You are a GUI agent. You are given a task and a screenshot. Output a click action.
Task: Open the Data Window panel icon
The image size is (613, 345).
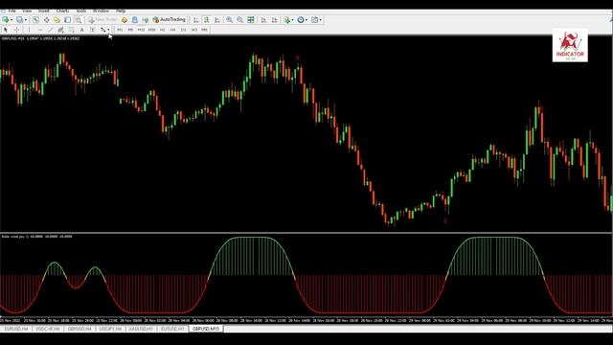47,19
